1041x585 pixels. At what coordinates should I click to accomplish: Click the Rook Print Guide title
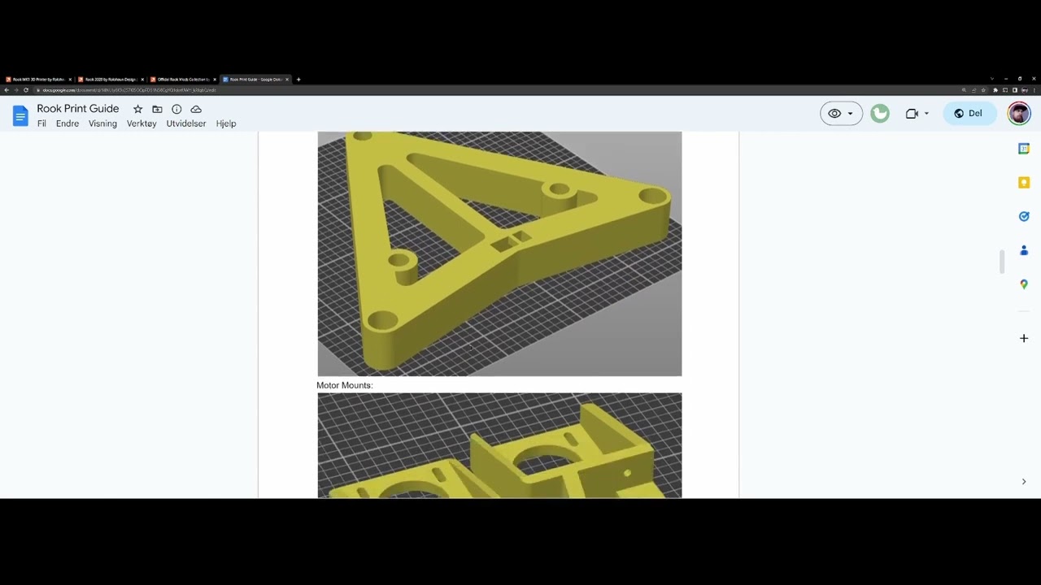(78, 109)
